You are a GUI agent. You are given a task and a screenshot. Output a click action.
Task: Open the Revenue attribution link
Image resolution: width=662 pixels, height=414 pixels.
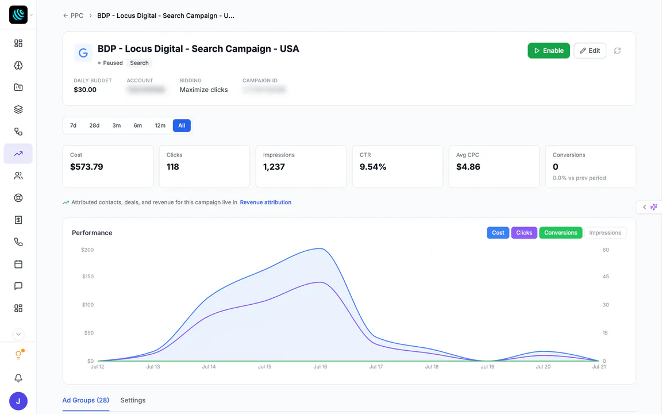point(265,202)
